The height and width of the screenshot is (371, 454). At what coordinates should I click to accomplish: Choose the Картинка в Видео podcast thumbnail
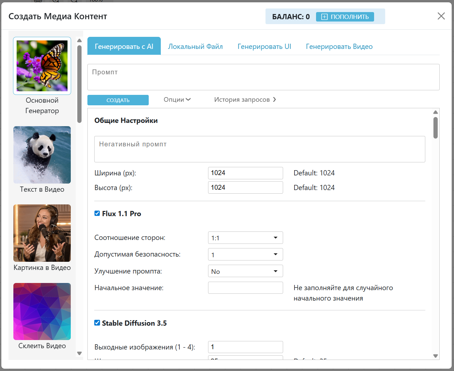pyautogui.click(x=42, y=233)
